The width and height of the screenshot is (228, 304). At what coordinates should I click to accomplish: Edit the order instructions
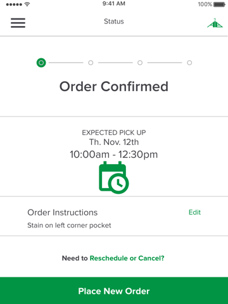194,212
